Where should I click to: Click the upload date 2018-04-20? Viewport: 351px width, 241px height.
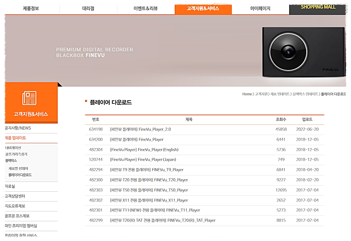tap(307, 170)
